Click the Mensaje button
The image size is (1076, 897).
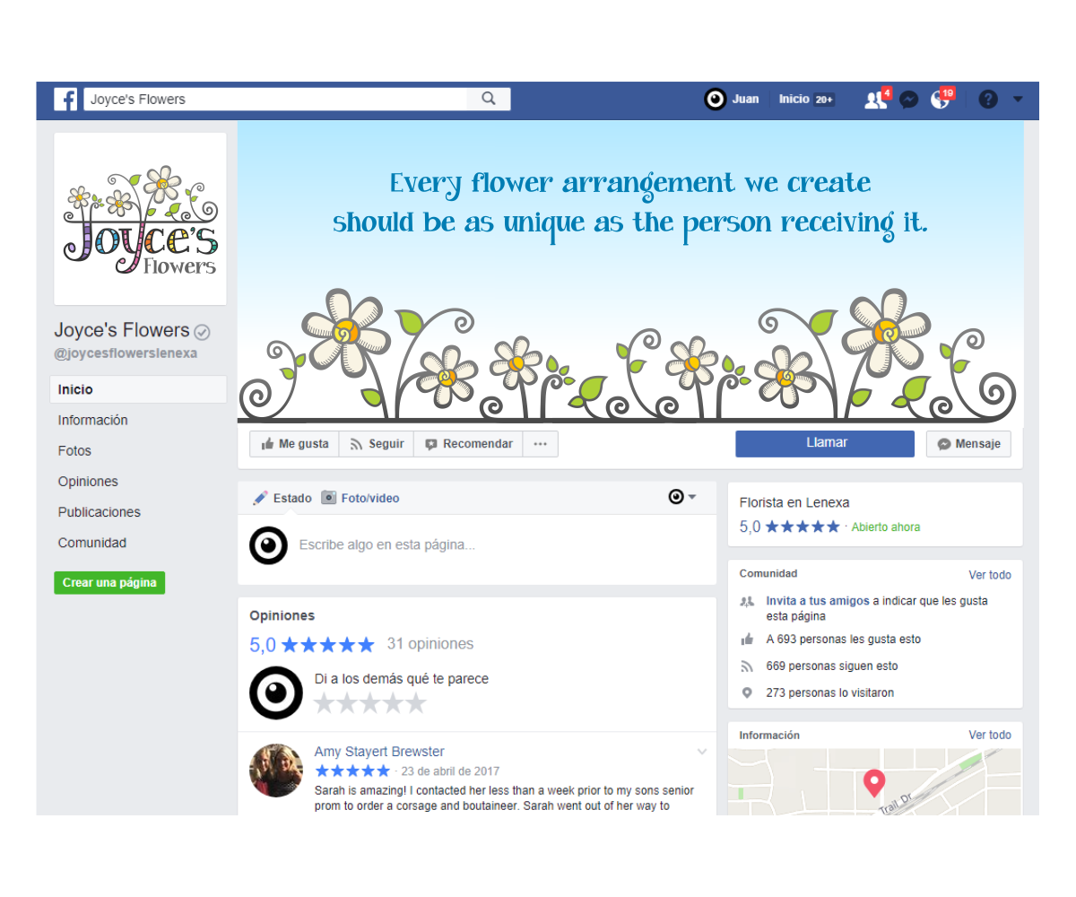(968, 444)
